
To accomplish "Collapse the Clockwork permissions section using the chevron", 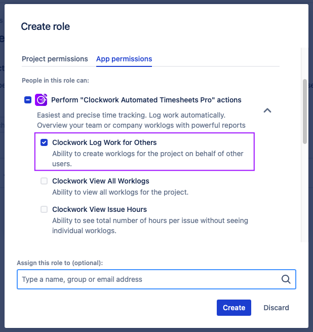I will pos(267,110).
